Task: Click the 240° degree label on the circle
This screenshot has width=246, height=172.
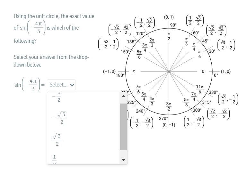Action: [140, 111]
